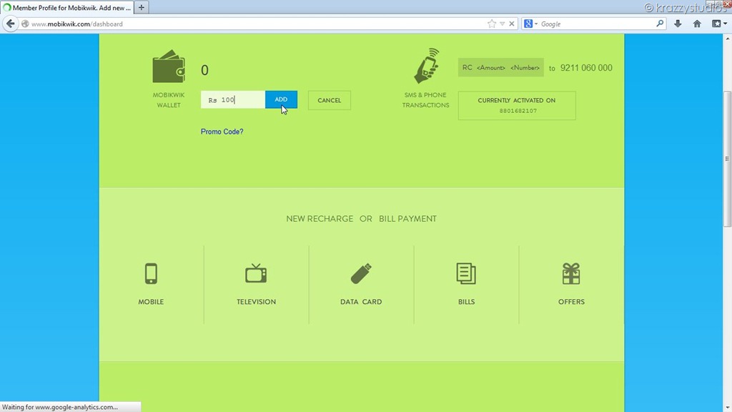The height and width of the screenshot is (412, 732).
Task: Click the blue ADD button
Action: (281, 99)
